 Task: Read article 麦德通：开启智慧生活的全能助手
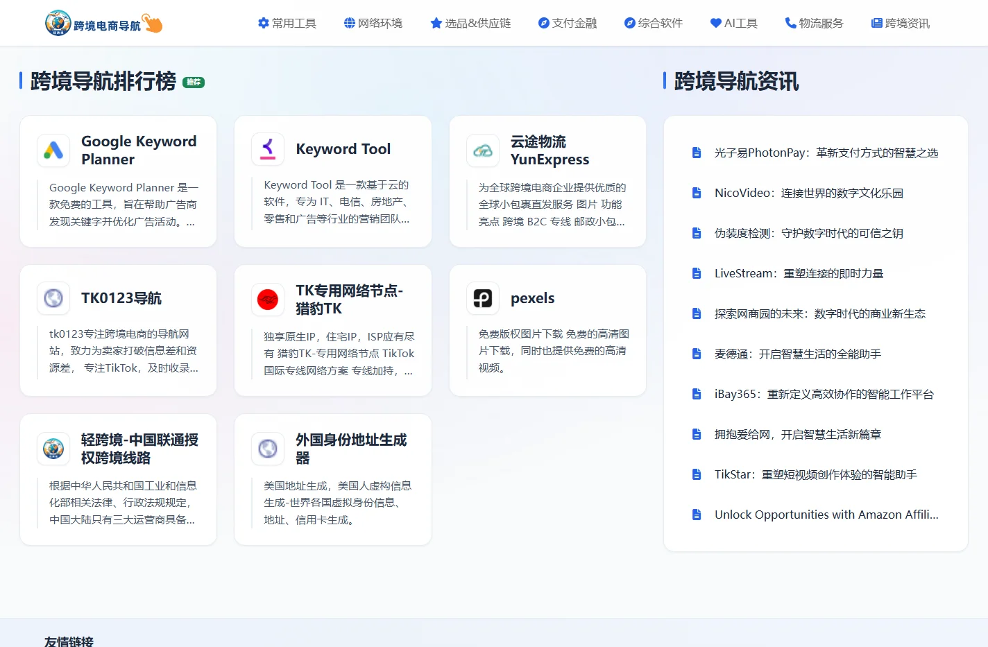click(x=798, y=354)
